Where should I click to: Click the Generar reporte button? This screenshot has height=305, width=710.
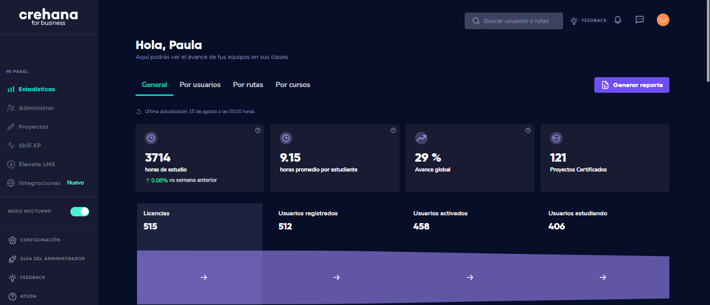pyautogui.click(x=631, y=84)
